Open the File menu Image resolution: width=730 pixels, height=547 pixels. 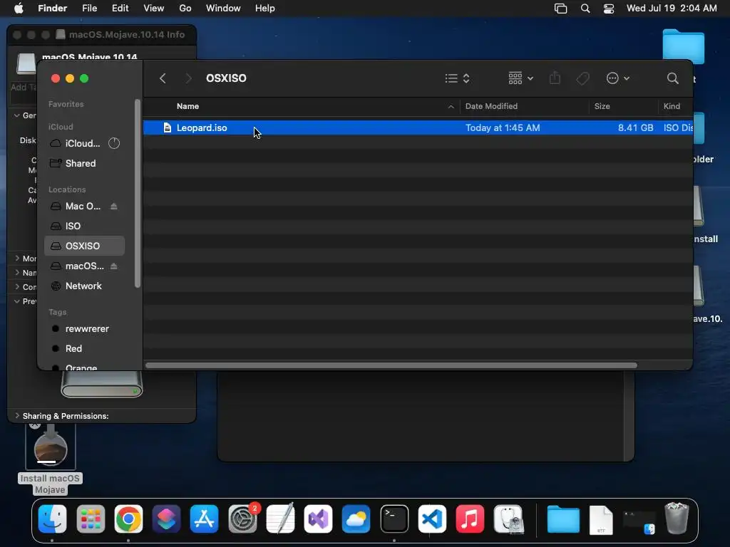pyautogui.click(x=89, y=9)
